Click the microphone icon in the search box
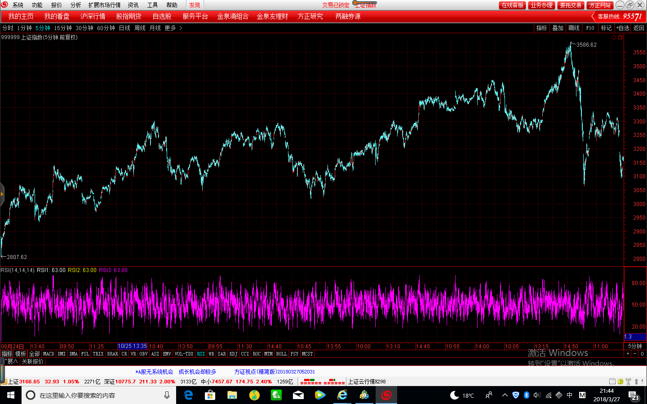Screen dimensions: 647x404 coord(167,395)
